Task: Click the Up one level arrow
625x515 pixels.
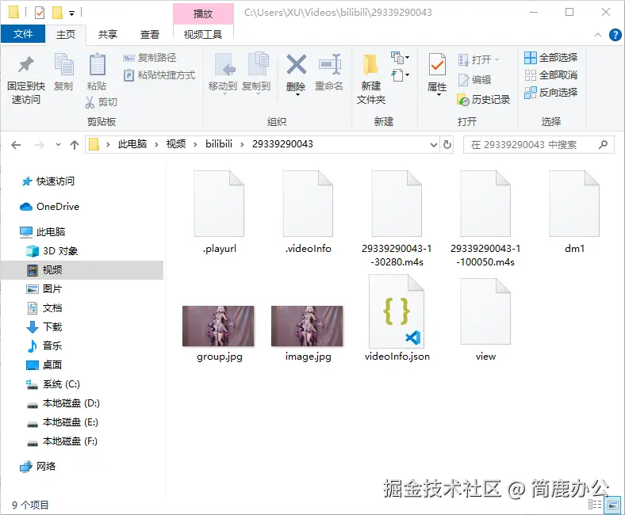Action: coord(75,145)
